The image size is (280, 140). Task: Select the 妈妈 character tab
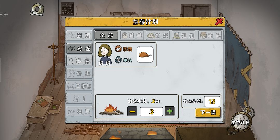[x=158, y=35]
